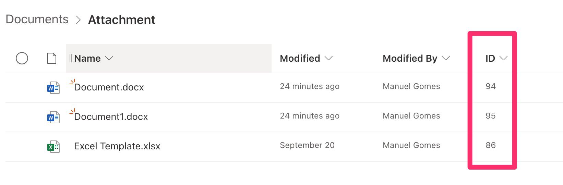This screenshot has width=563, height=185.
Task: Go to Documents in the breadcrumb
Action: click(x=37, y=20)
